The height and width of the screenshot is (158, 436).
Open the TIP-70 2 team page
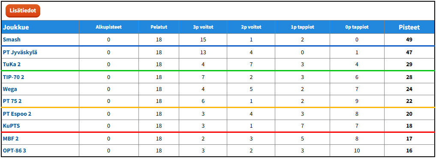coord(14,77)
